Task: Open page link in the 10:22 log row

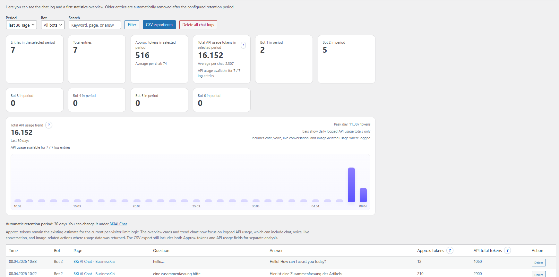Action: coord(94,274)
